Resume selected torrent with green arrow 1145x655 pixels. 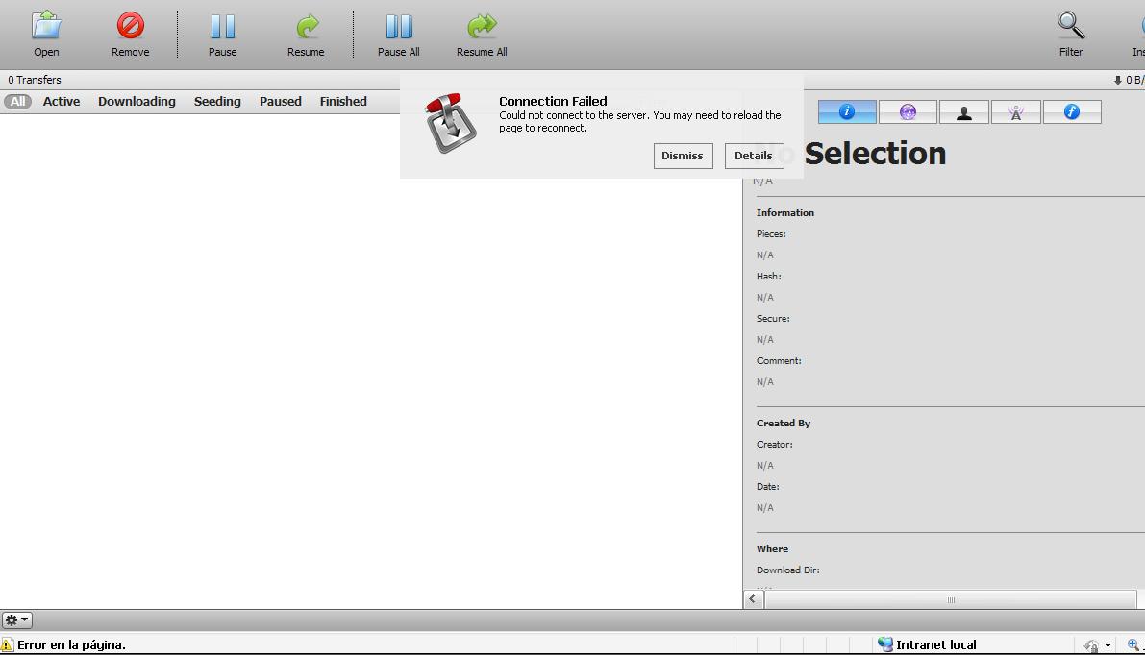click(307, 26)
